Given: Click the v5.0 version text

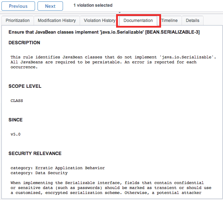Looking at the screenshot, I should (16, 134).
